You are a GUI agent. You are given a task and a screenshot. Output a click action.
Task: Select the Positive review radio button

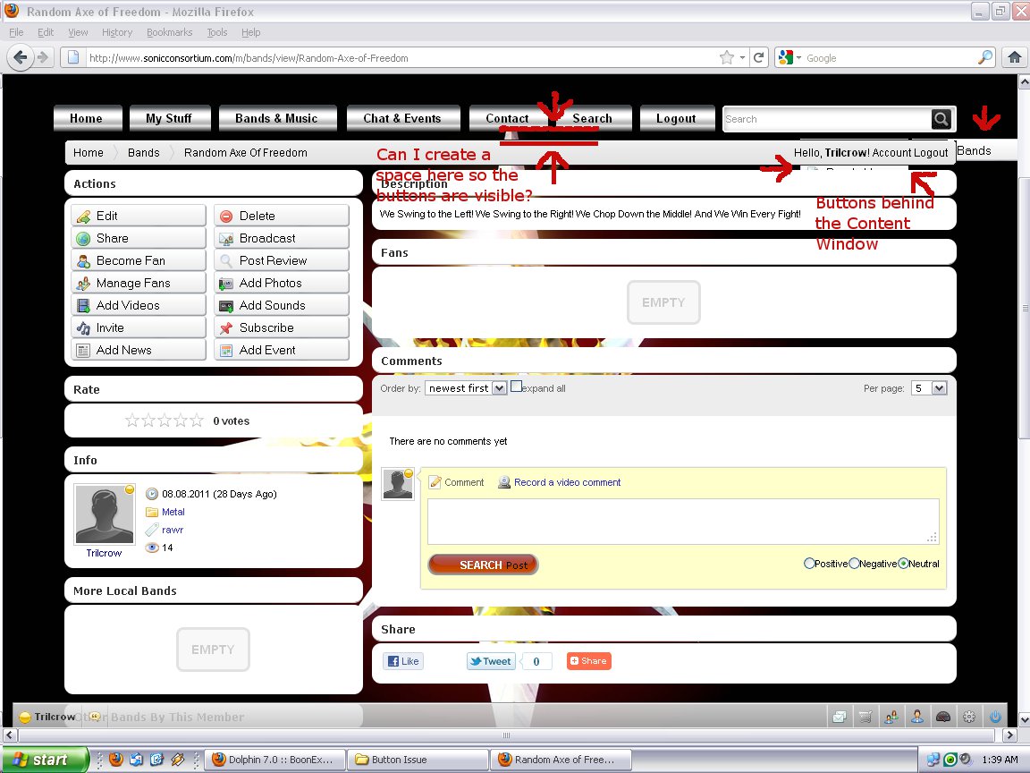(x=809, y=564)
